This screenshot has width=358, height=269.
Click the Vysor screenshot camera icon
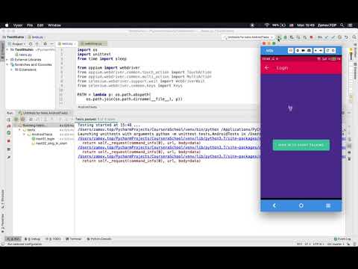pyautogui.click(x=309, y=51)
